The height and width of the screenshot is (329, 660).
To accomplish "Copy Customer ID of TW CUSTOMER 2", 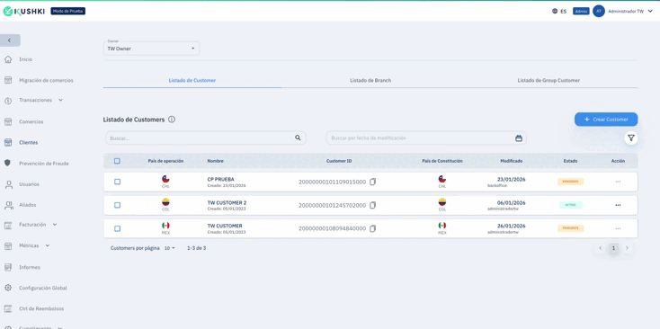I will pos(372,205).
